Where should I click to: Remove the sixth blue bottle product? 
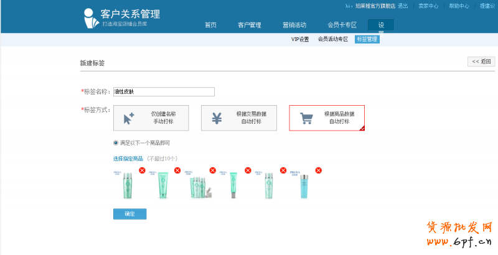[319, 170]
